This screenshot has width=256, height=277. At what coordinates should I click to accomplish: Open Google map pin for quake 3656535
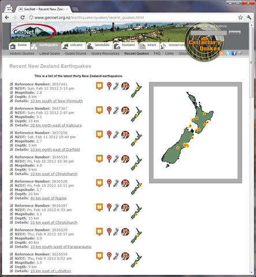point(109,159)
